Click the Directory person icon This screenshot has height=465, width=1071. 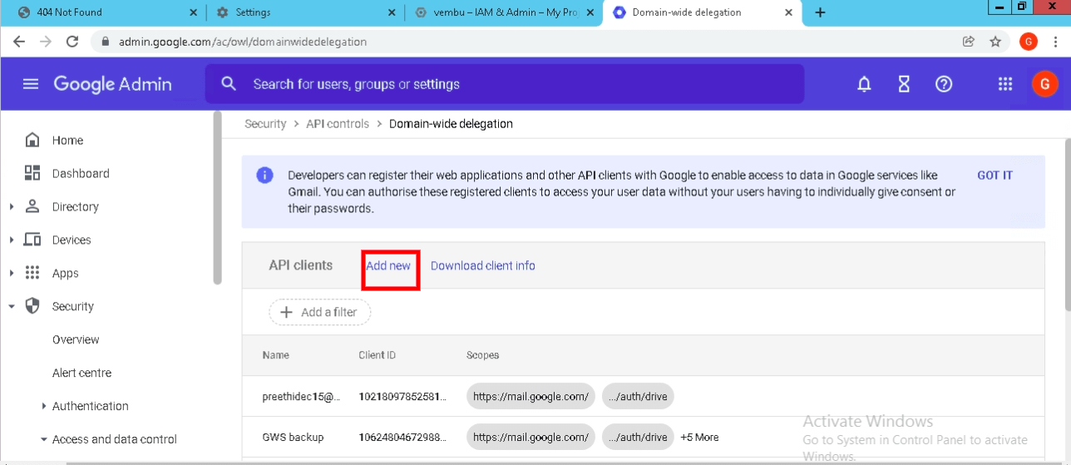pyautogui.click(x=32, y=206)
